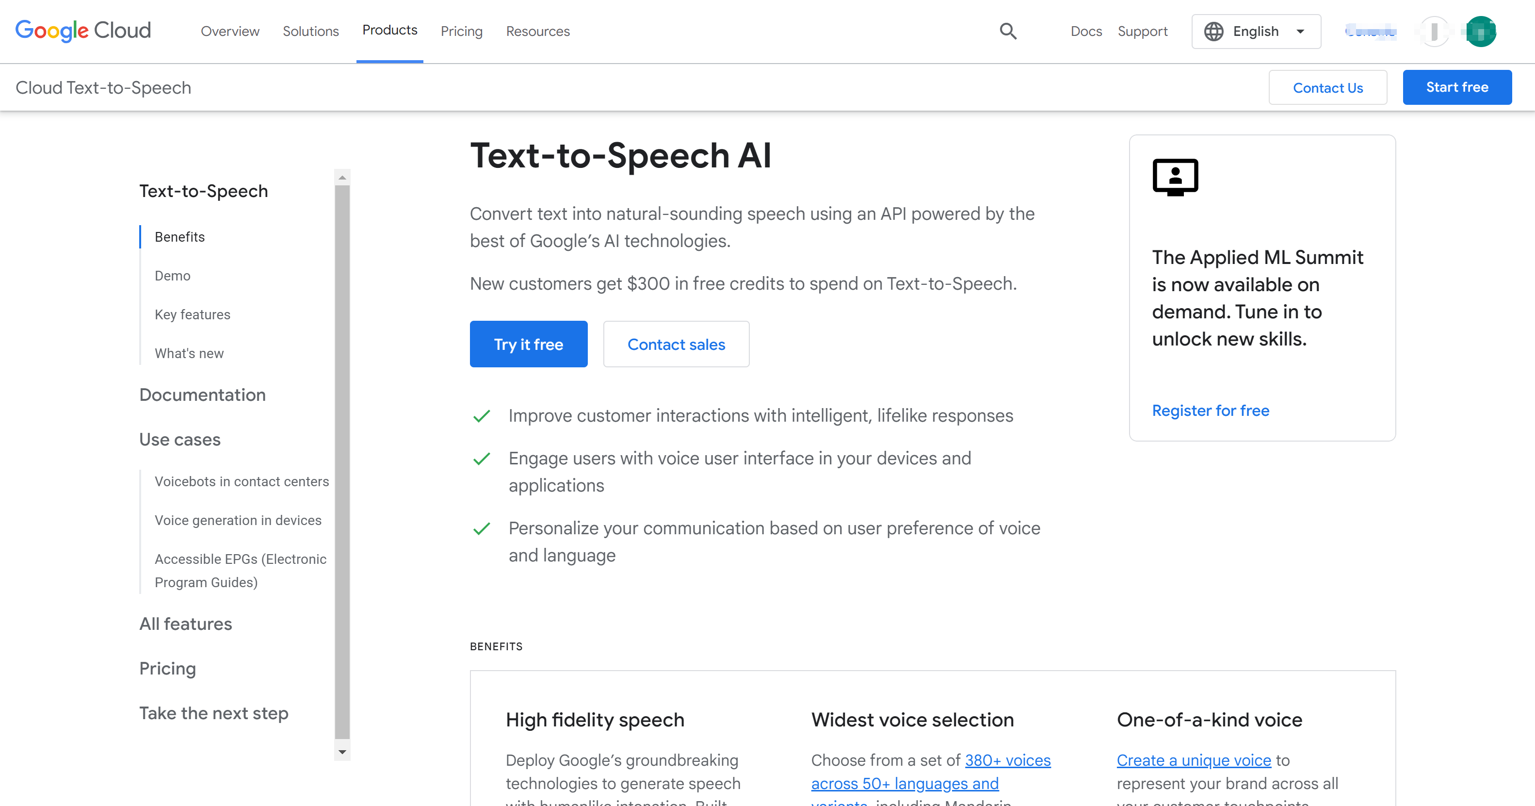Open search from the top navigation bar
Screen dimensions: 1535x806
1008,31
